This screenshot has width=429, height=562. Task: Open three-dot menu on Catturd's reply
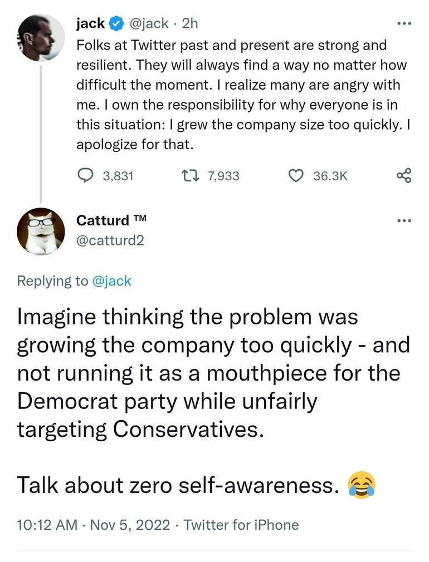(404, 220)
